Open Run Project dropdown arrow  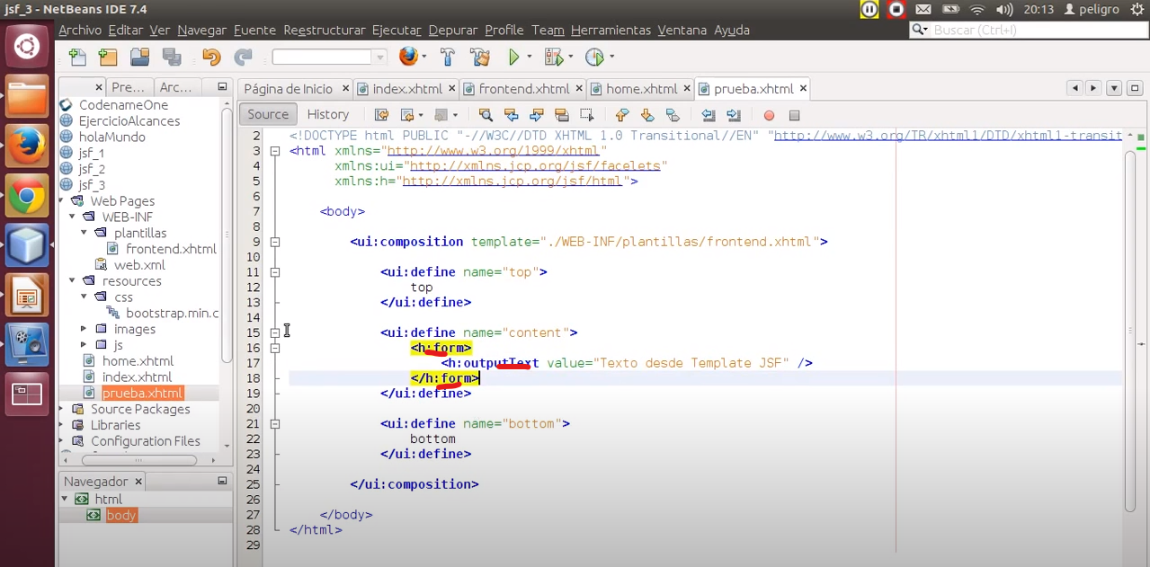coord(529,58)
